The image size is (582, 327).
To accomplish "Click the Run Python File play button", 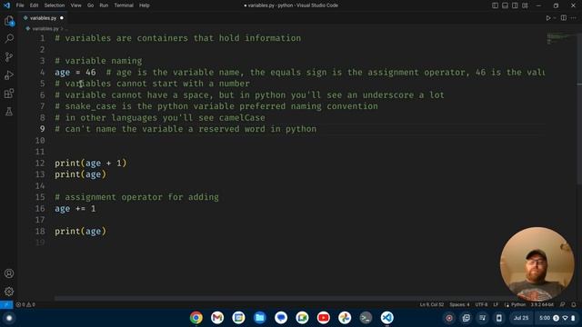I will tap(547, 18).
